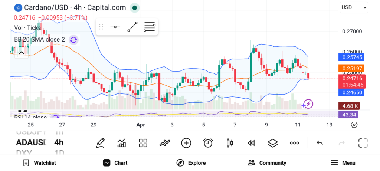The height and width of the screenshot is (171, 380).
Task: Click the Explore navigation button
Action: click(191, 163)
